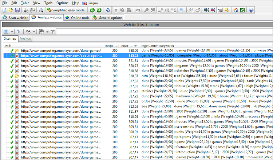Image resolution: width=273 pixels, height=160 pixels.
Task: Switch to the External tab
Action: coord(25,39)
